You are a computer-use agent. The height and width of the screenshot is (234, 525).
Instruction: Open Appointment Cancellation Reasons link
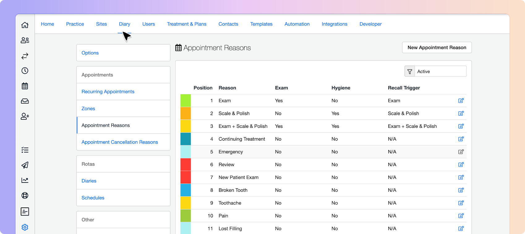(x=120, y=142)
